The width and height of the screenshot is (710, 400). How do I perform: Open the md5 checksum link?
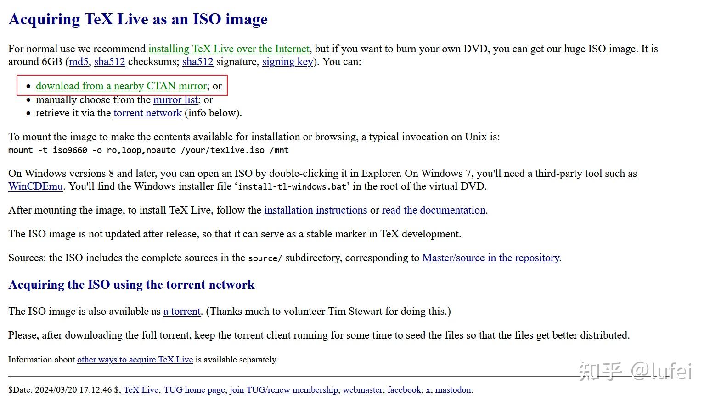79,62
